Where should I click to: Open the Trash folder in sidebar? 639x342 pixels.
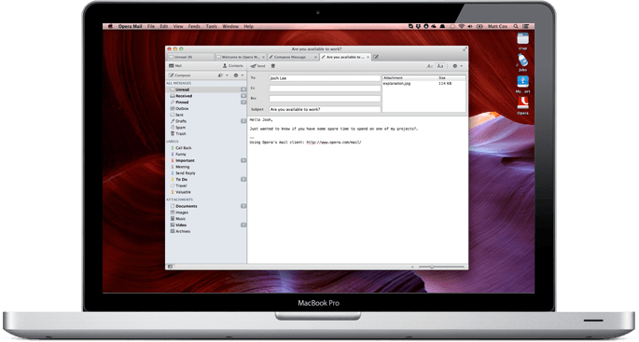click(206, 133)
